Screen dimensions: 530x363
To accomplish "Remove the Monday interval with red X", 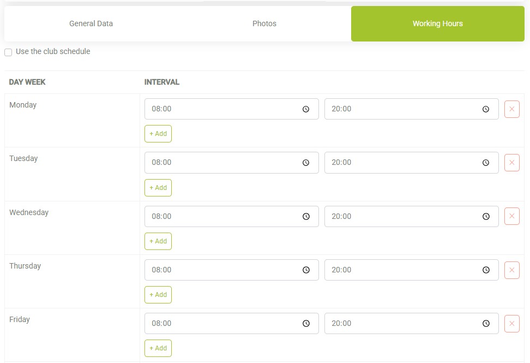I will (x=511, y=109).
